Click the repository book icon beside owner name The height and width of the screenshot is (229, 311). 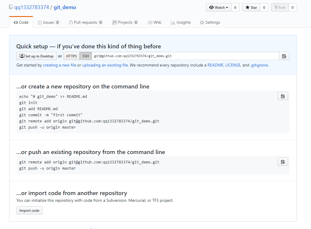[x=11, y=7]
